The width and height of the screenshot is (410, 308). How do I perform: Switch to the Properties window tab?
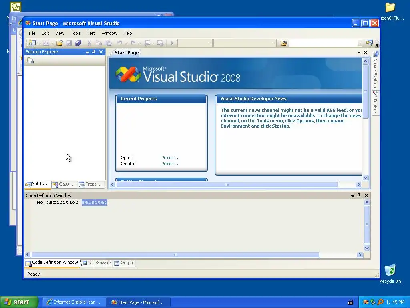tap(91, 184)
